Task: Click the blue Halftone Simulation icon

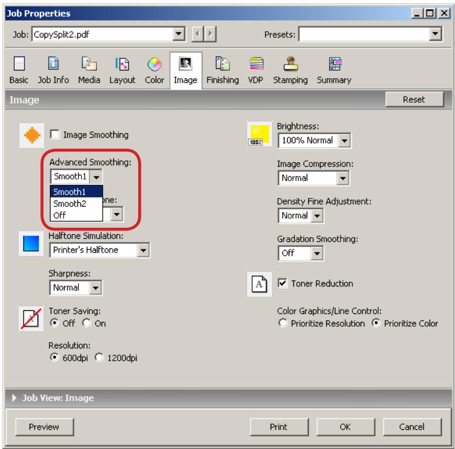Action: 31,244
